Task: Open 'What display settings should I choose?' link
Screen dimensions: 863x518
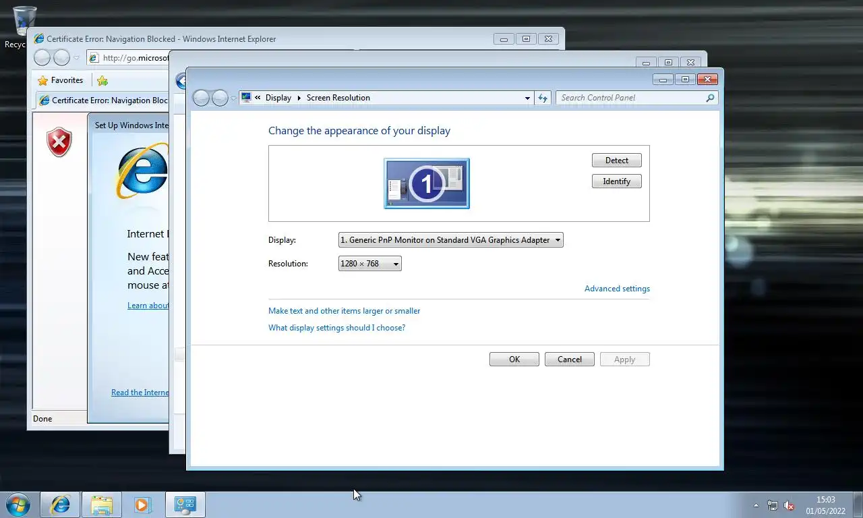Action: click(x=336, y=328)
